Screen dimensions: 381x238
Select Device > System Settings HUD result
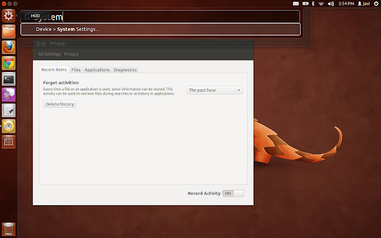coord(160,29)
